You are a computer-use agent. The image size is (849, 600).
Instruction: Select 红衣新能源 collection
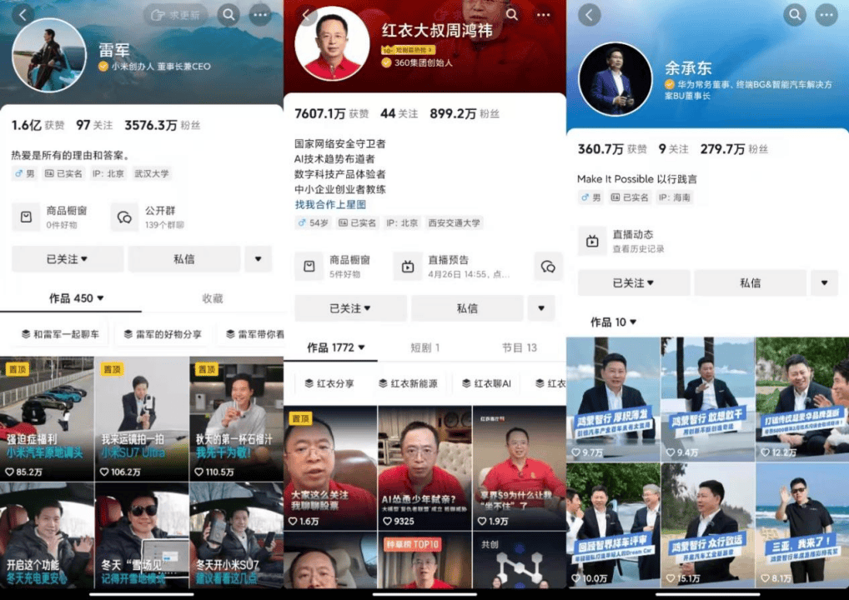409,383
